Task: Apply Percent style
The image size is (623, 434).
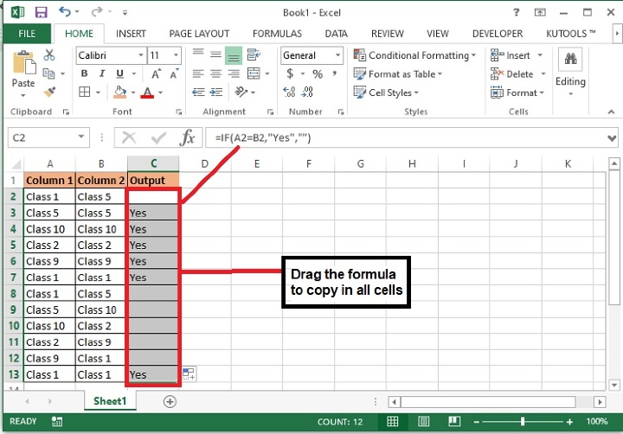Action: 318,73
